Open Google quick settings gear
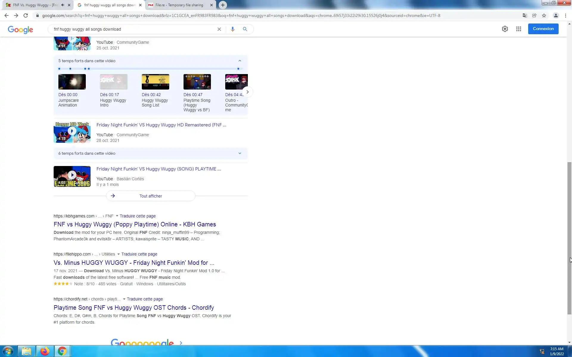572x357 pixels. pyautogui.click(x=505, y=29)
